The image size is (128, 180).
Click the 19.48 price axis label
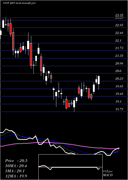[x=119, y=94]
